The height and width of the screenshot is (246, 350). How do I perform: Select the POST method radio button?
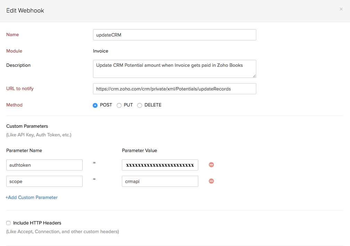pyautogui.click(x=95, y=105)
